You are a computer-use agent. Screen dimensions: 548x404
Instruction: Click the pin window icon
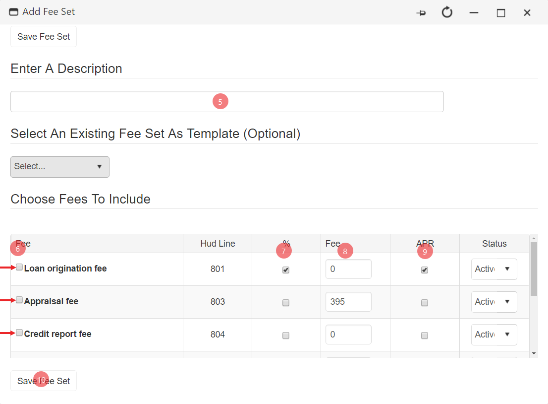421,13
